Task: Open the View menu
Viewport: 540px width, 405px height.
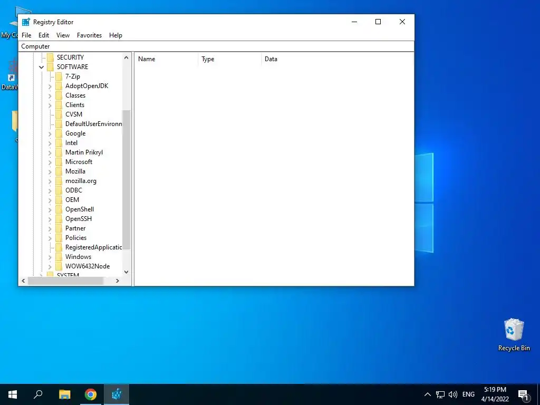Action: click(x=63, y=35)
